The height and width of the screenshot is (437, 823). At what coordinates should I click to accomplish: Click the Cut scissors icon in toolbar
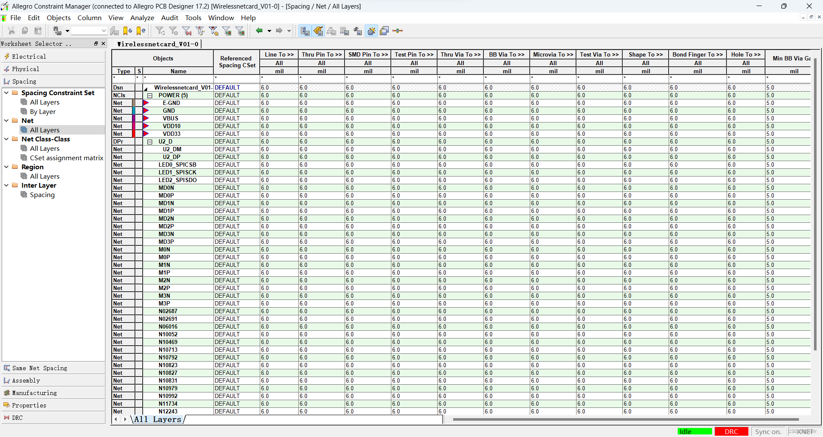coord(12,30)
